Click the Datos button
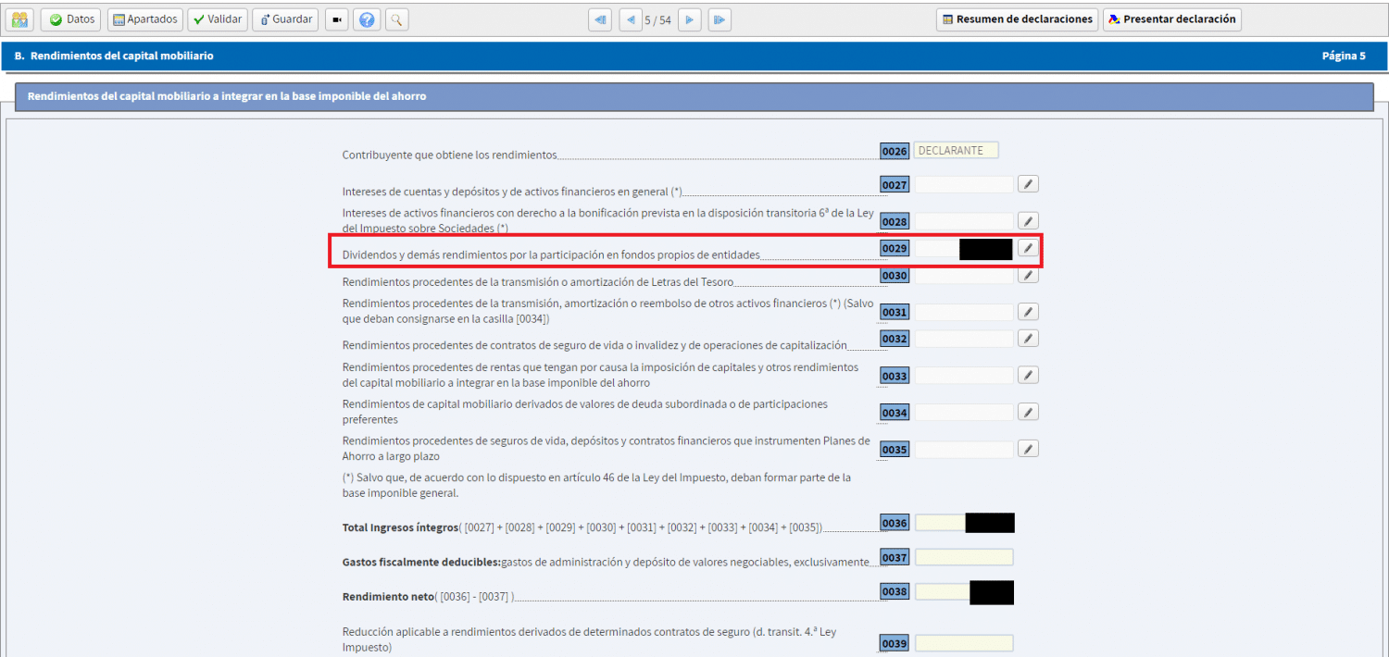This screenshot has width=1389, height=657. tap(70, 19)
